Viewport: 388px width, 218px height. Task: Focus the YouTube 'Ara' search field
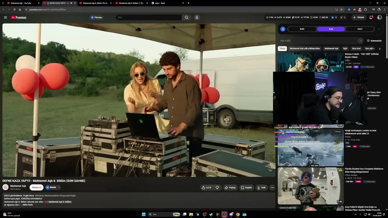pyautogui.click(x=149, y=18)
